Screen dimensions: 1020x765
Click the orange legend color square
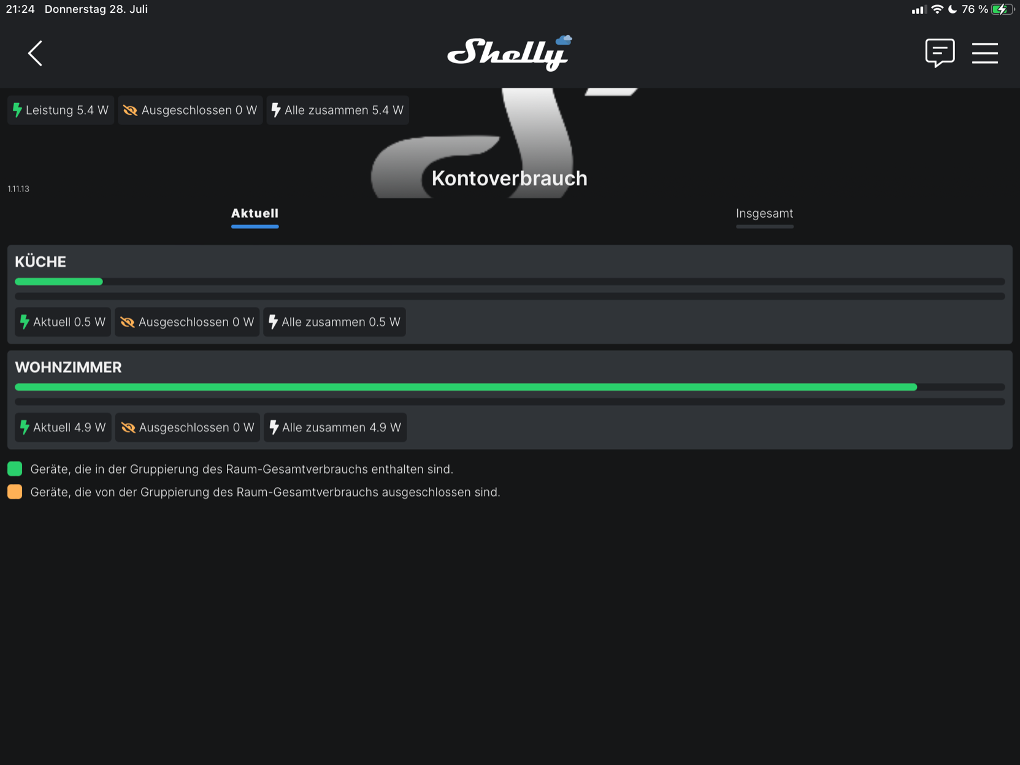(15, 492)
